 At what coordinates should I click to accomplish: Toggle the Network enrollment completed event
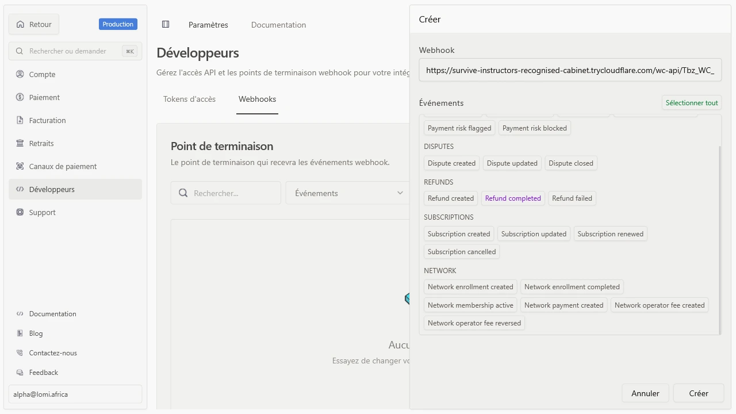pos(572,287)
